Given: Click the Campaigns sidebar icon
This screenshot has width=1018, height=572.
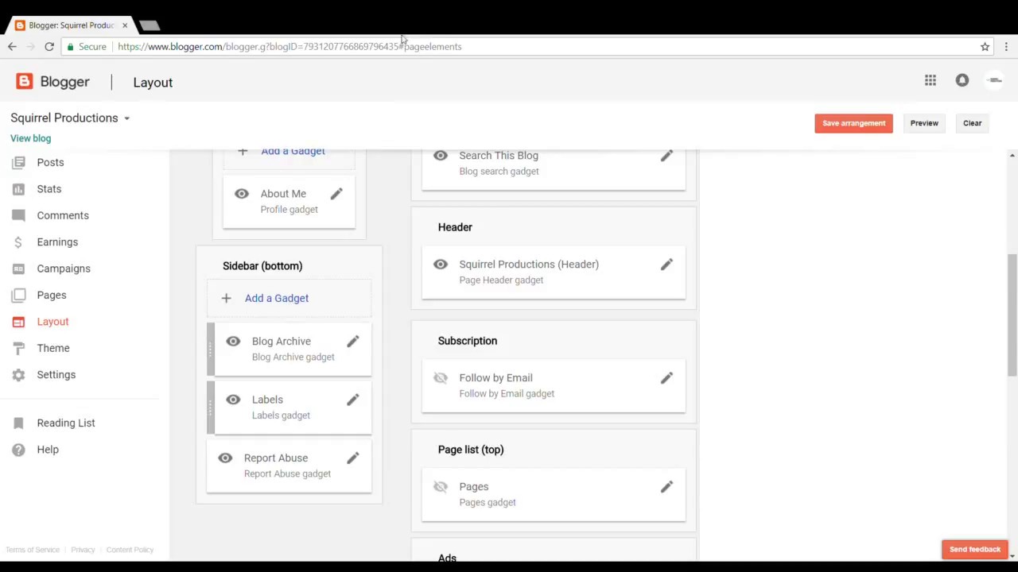Looking at the screenshot, I should click(x=18, y=269).
